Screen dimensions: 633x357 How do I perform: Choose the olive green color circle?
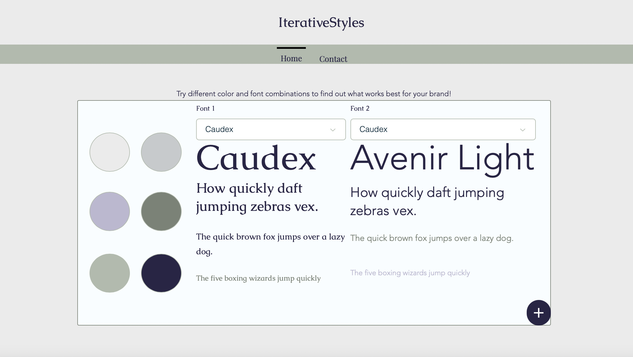pos(161,211)
